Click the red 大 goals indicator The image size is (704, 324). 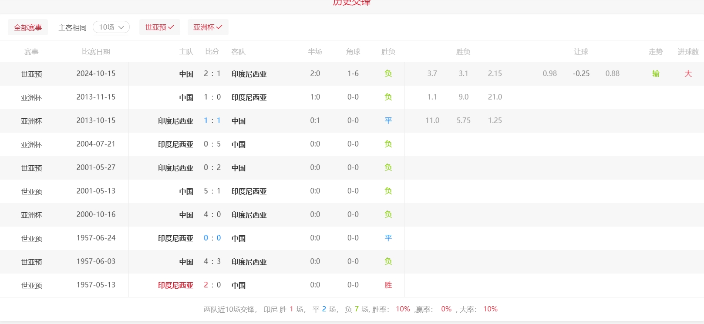coord(688,73)
